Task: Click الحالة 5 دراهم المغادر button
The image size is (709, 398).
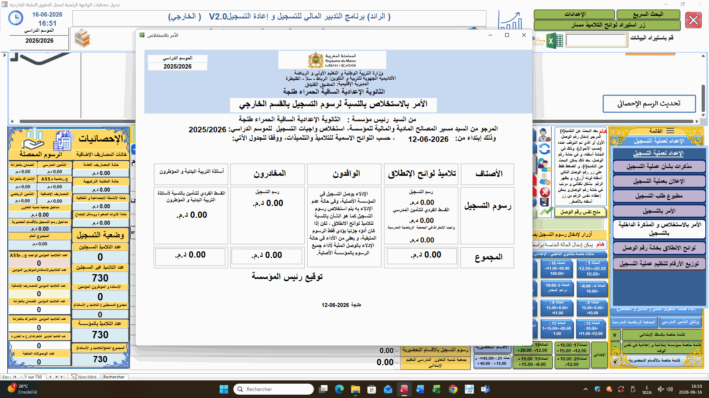Action: pos(557,288)
